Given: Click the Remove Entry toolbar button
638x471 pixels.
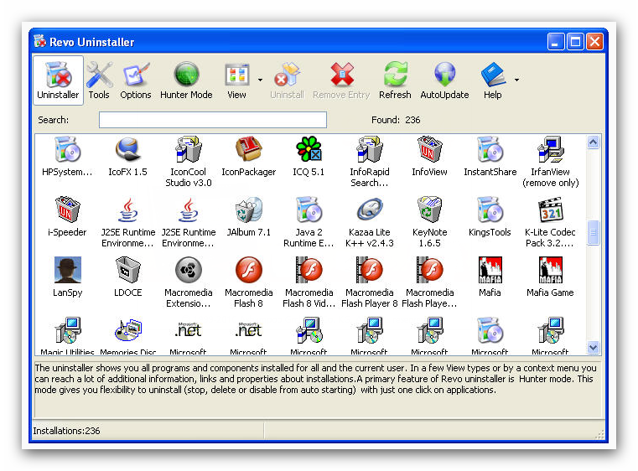Looking at the screenshot, I should click(x=341, y=80).
